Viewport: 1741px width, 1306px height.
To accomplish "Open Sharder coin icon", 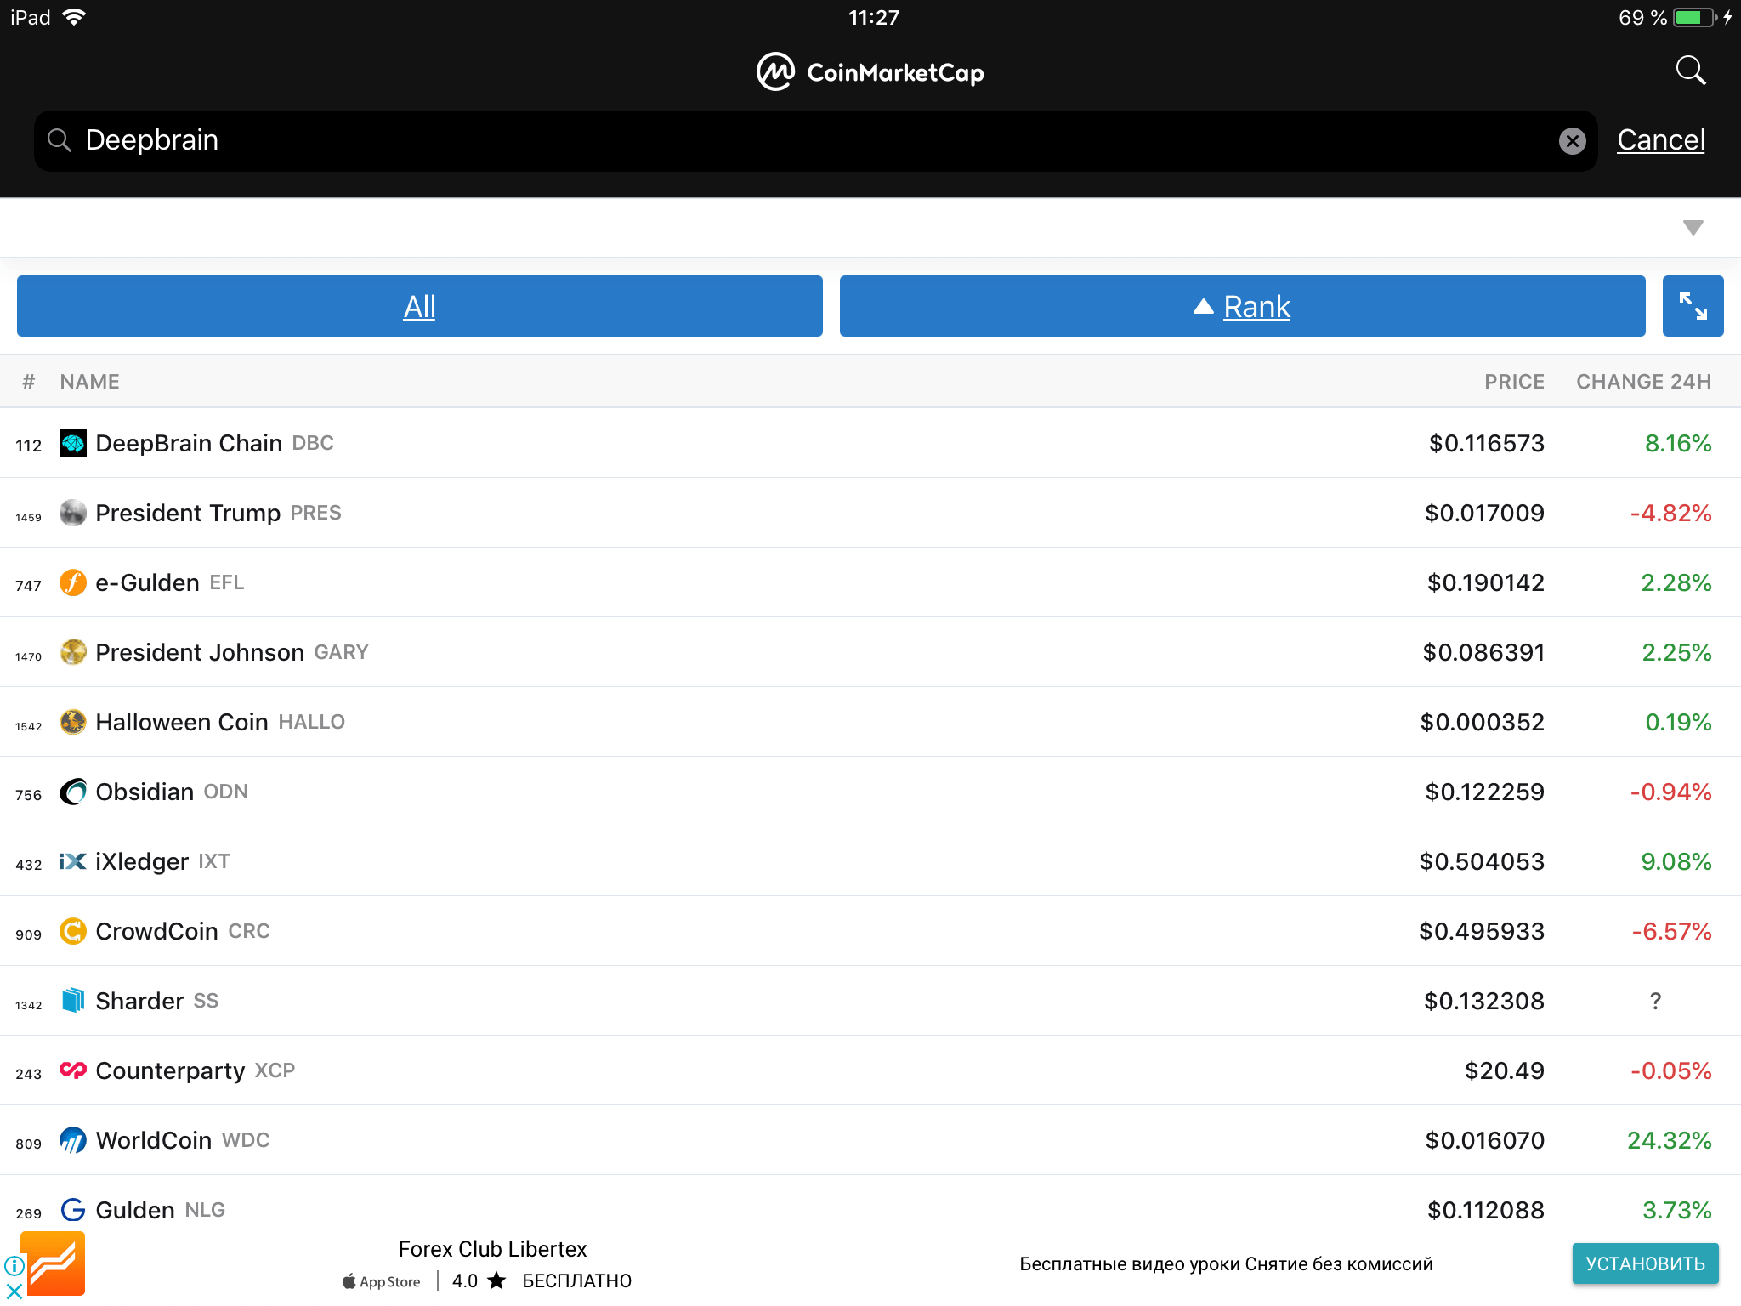I will click(73, 1001).
